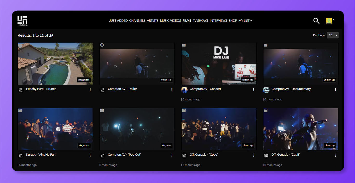Screen dimensions: 355x183
Task: Play the O.T. Genasis "Cut It" thumbnail
Action: 301,129
